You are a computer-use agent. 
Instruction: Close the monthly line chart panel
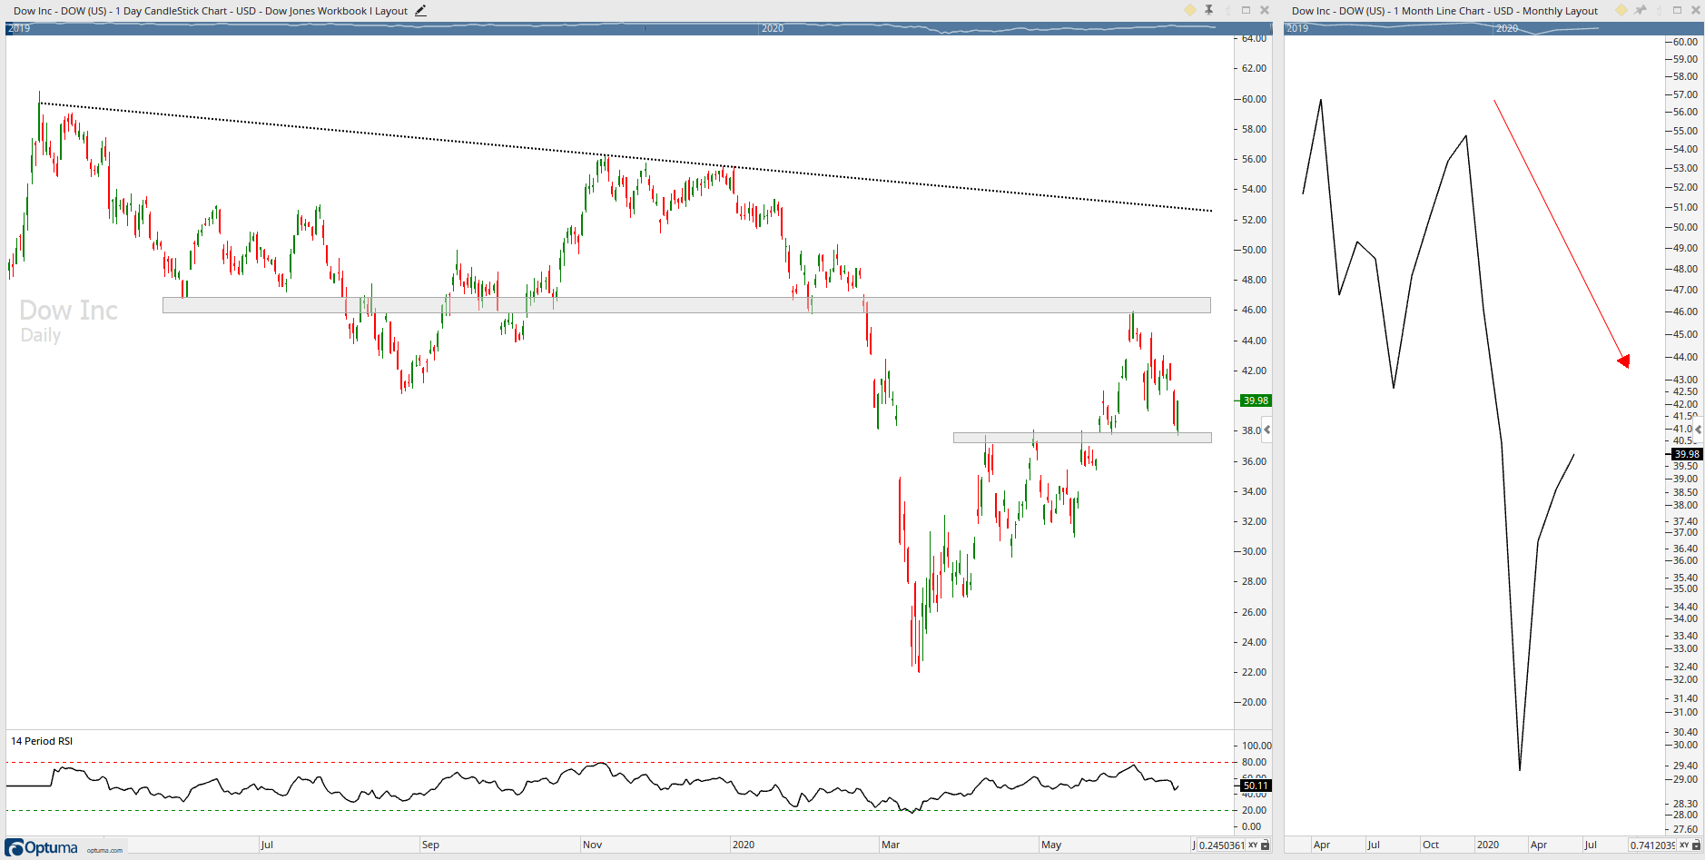1695,10
